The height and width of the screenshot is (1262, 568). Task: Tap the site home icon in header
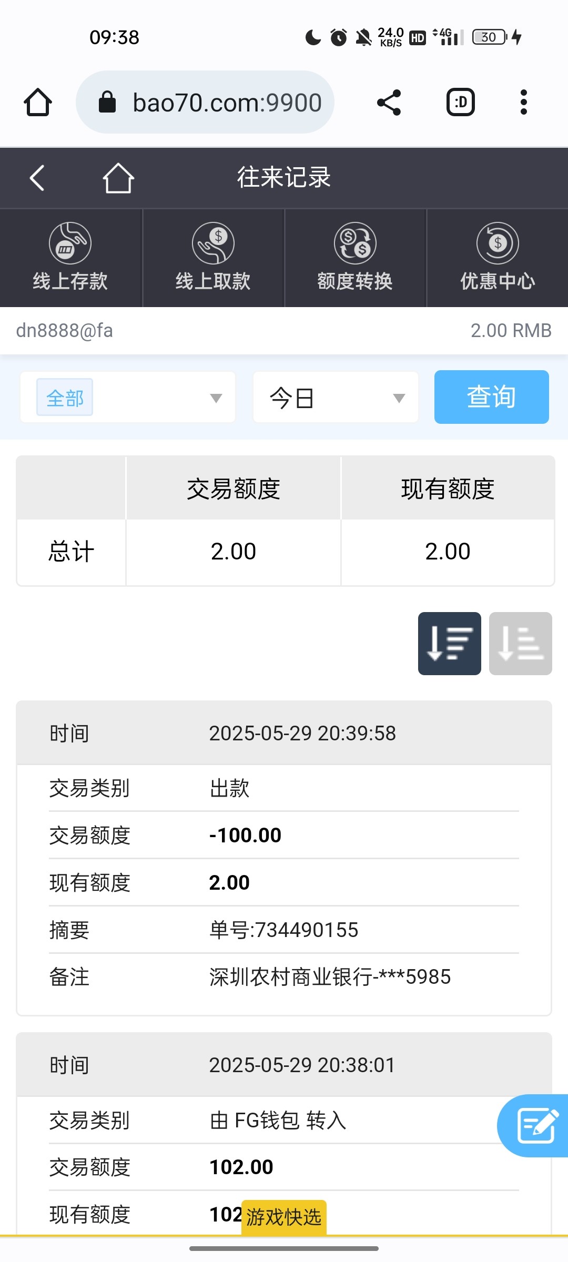(118, 178)
